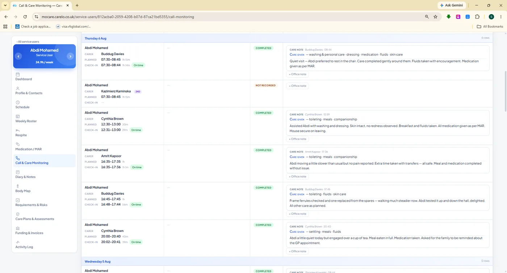This screenshot has width=507, height=273.
Task: Open the Check a job application bookmark
Action: pyautogui.click(x=33, y=26)
